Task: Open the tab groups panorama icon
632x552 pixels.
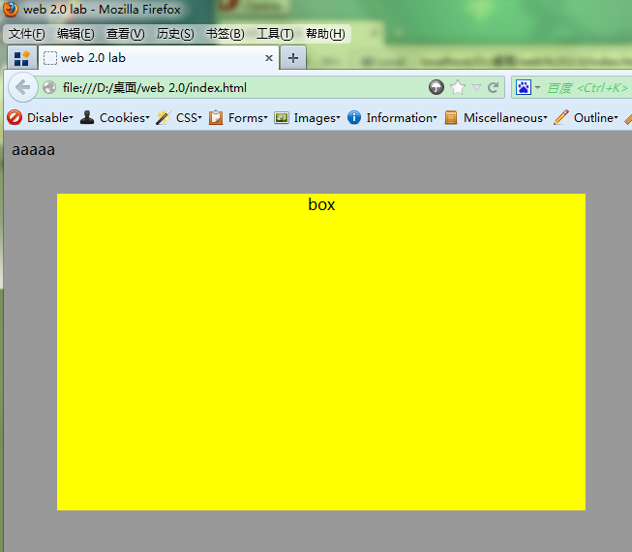Action: click(21, 58)
